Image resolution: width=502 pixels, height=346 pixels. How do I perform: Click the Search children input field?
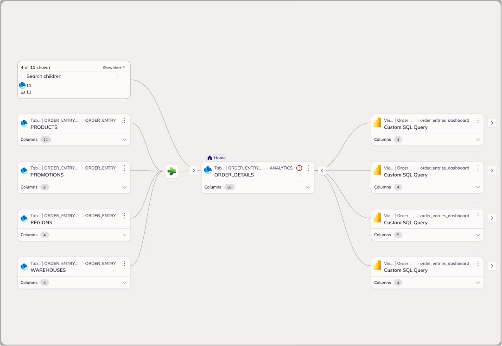[69, 76]
